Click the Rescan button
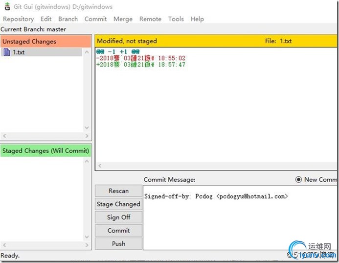This screenshot has width=339, height=263. 118,191
